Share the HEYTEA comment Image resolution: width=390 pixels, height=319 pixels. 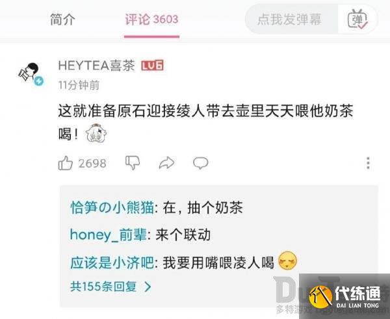[x=166, y=163]
